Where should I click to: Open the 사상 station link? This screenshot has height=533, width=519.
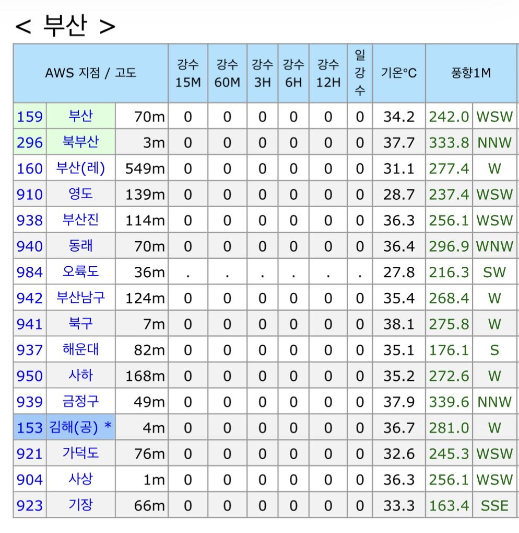pos(80,479)
